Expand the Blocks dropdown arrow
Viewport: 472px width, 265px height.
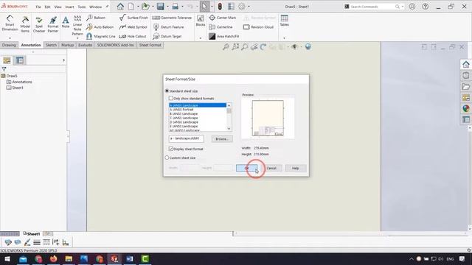point(201,38)
